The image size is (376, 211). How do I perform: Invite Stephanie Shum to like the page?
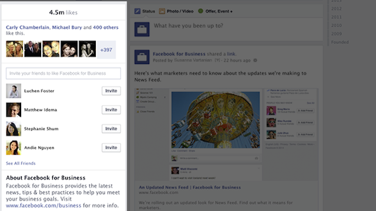111,129
